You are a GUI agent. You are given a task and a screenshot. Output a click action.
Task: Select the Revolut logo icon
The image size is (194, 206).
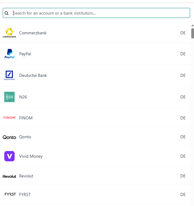[9, 176]
